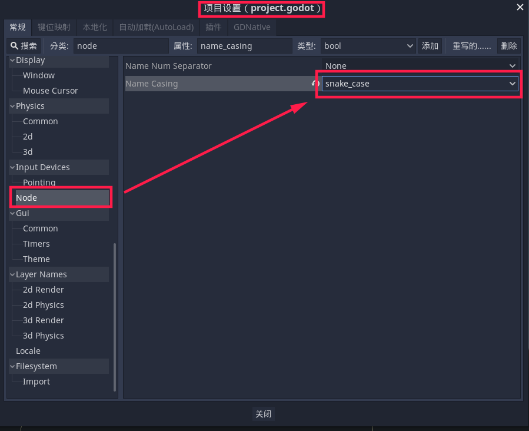Select Window under Display
The width and height of the screenshot is (529, 431).
coord(39,75)
